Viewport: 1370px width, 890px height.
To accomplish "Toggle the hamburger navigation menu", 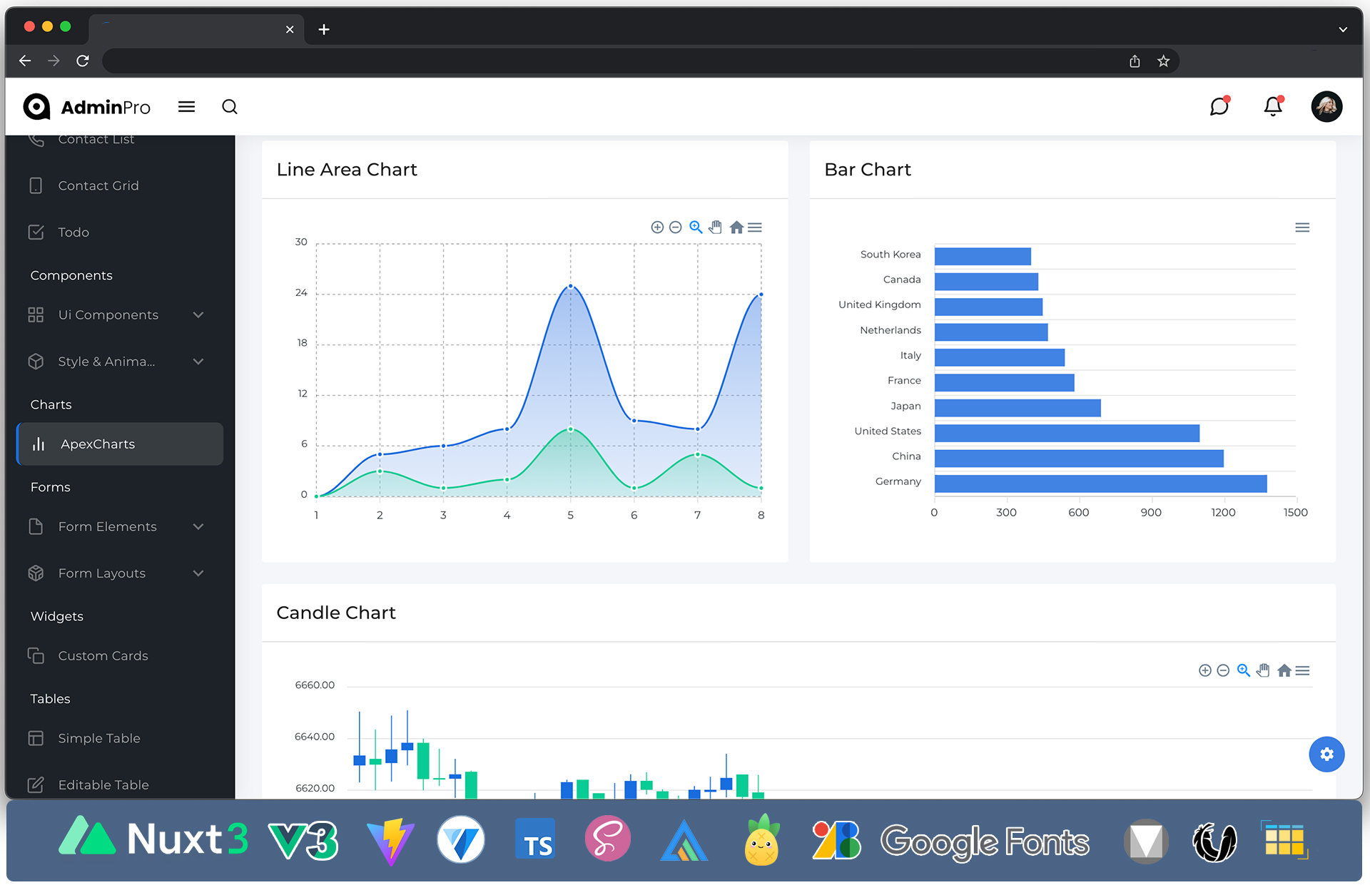I will 187,107.
